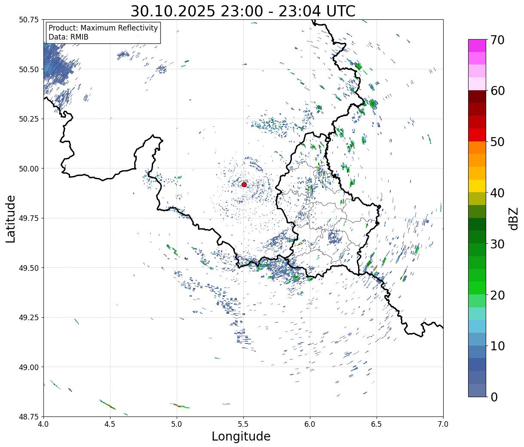Click the 10 tick on the colorbar

(497, 346)
